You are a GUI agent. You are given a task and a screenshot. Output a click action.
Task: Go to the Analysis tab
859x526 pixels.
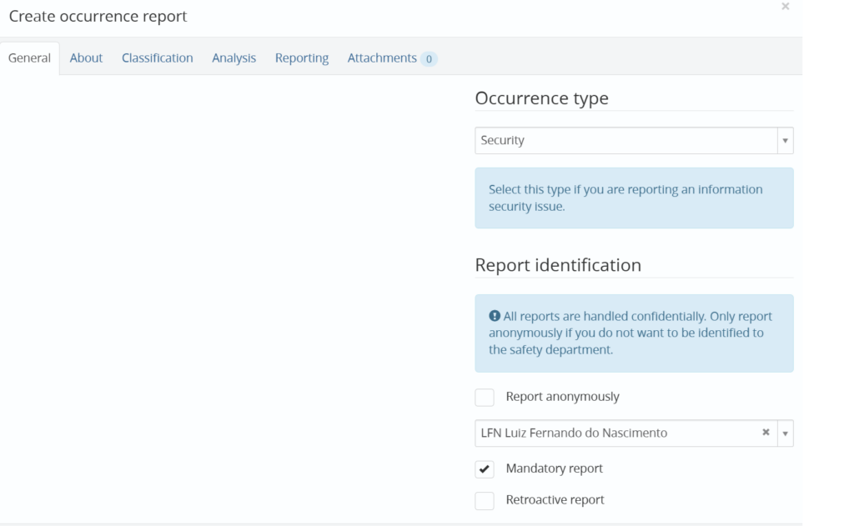click(x=234, y=58)
